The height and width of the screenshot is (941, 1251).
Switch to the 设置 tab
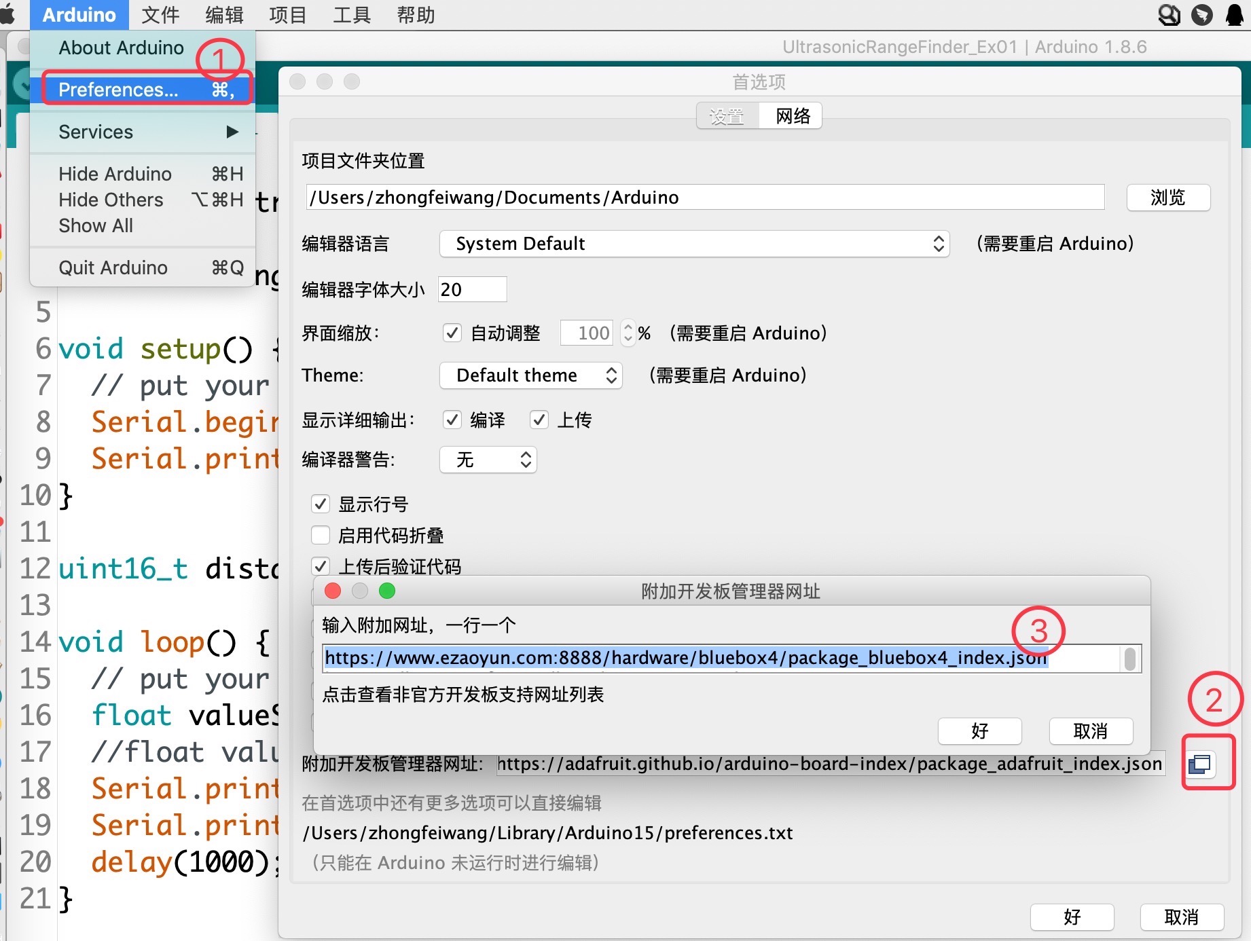(x=727, y=116)
